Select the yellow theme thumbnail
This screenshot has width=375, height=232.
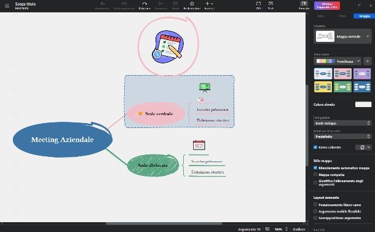(323, 87)
